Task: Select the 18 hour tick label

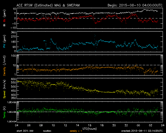Action: click(102, 125)
